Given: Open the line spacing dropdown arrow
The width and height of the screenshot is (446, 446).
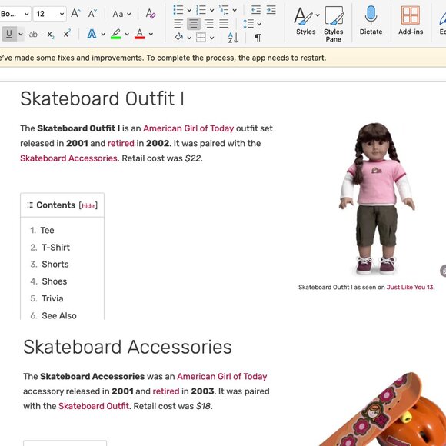Looking at the screenshot, I should coord(259,24).
